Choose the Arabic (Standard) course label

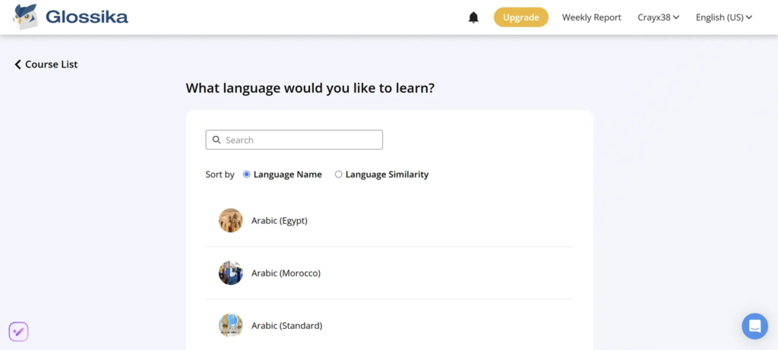pyautogui.click(x=286, y=326)
